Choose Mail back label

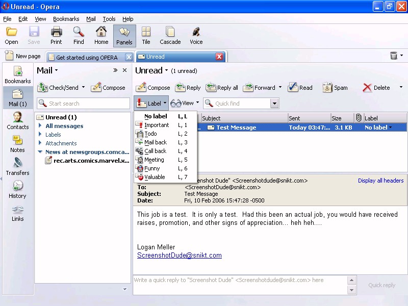[165, 142]
